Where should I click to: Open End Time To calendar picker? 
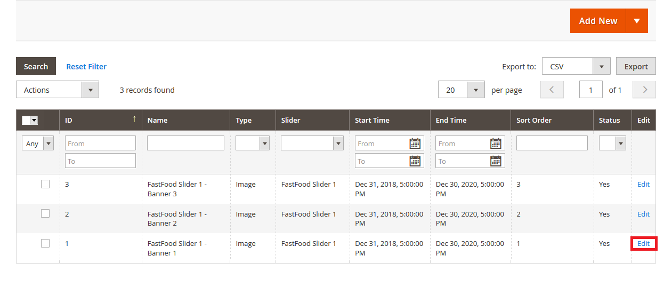click(496, 161)
